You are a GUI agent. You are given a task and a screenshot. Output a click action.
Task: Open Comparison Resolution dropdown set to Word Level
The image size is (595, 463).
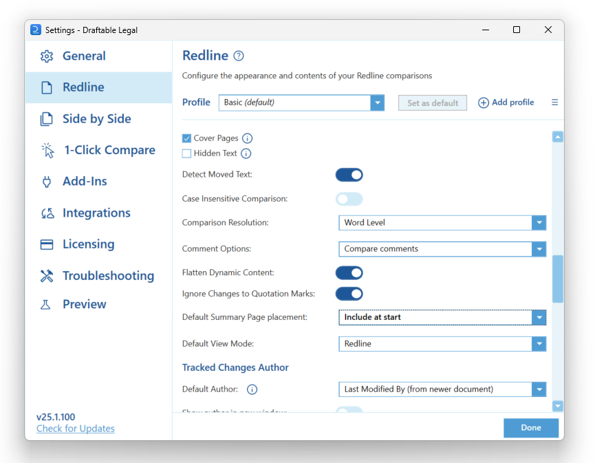pos(442,223)
